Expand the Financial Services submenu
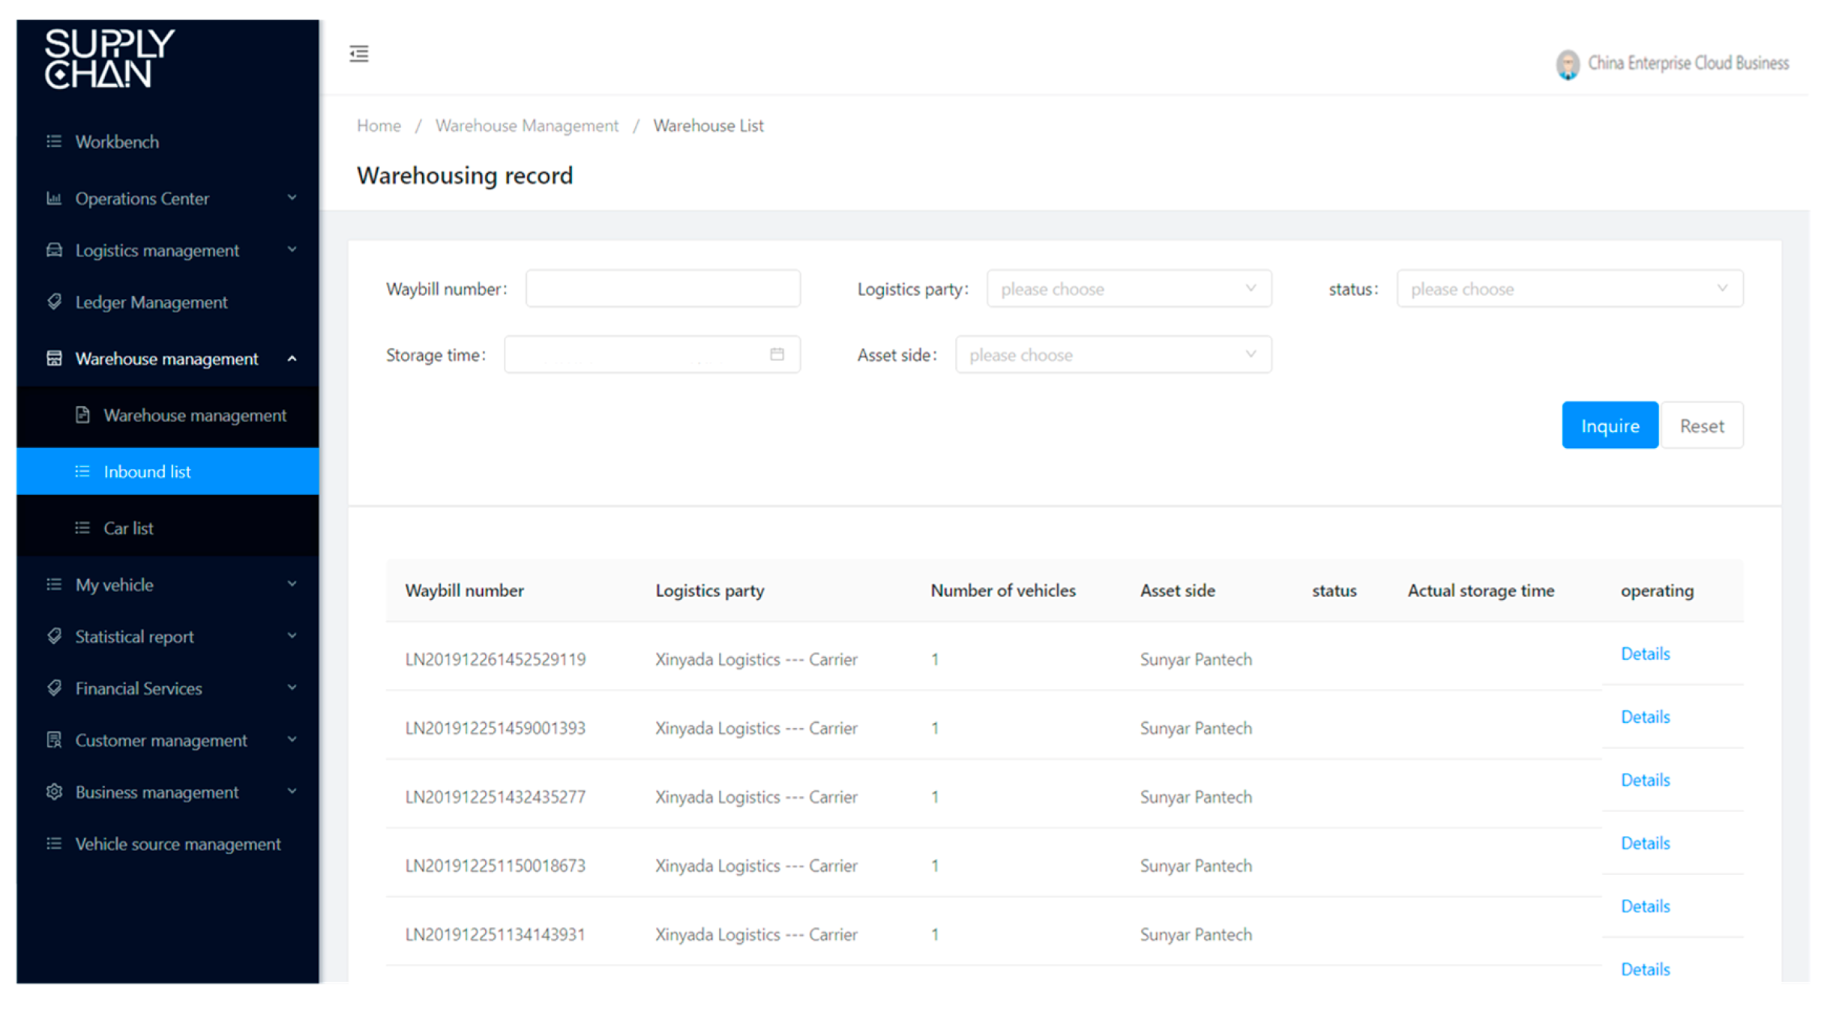 [292, 688]
